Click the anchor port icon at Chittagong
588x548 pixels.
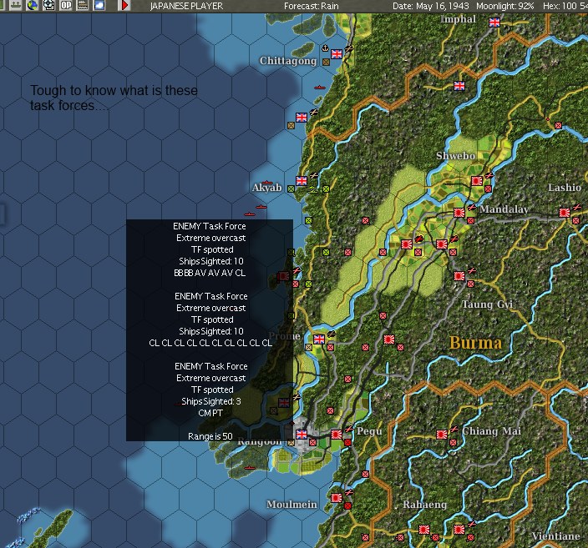tap(326, 48)
